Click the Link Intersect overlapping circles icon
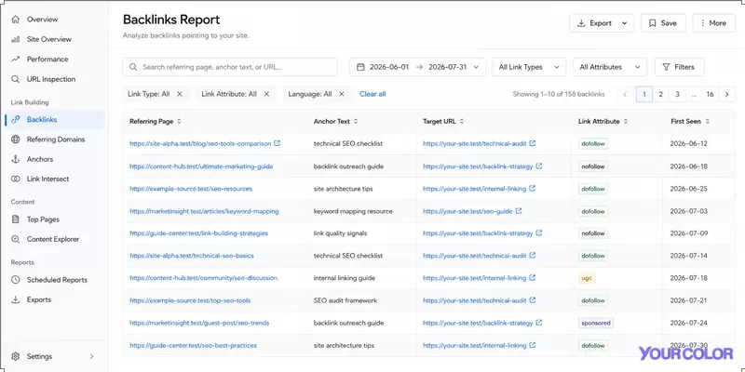The height and width of the screenshot is (372, 745). [16, 179]
